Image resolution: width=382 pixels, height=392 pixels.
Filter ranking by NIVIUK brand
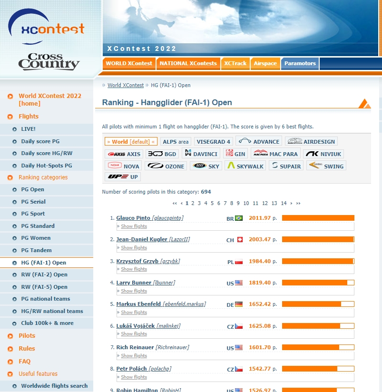point(323,154)
